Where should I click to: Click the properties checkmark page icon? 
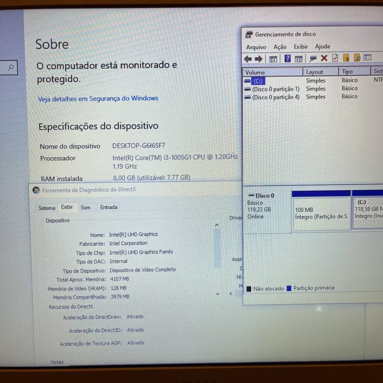click(335, 58)
